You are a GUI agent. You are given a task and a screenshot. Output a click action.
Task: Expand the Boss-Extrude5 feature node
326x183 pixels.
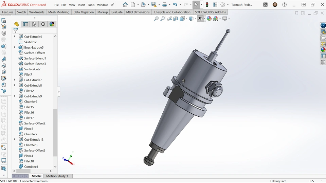(x=15, y=47)
